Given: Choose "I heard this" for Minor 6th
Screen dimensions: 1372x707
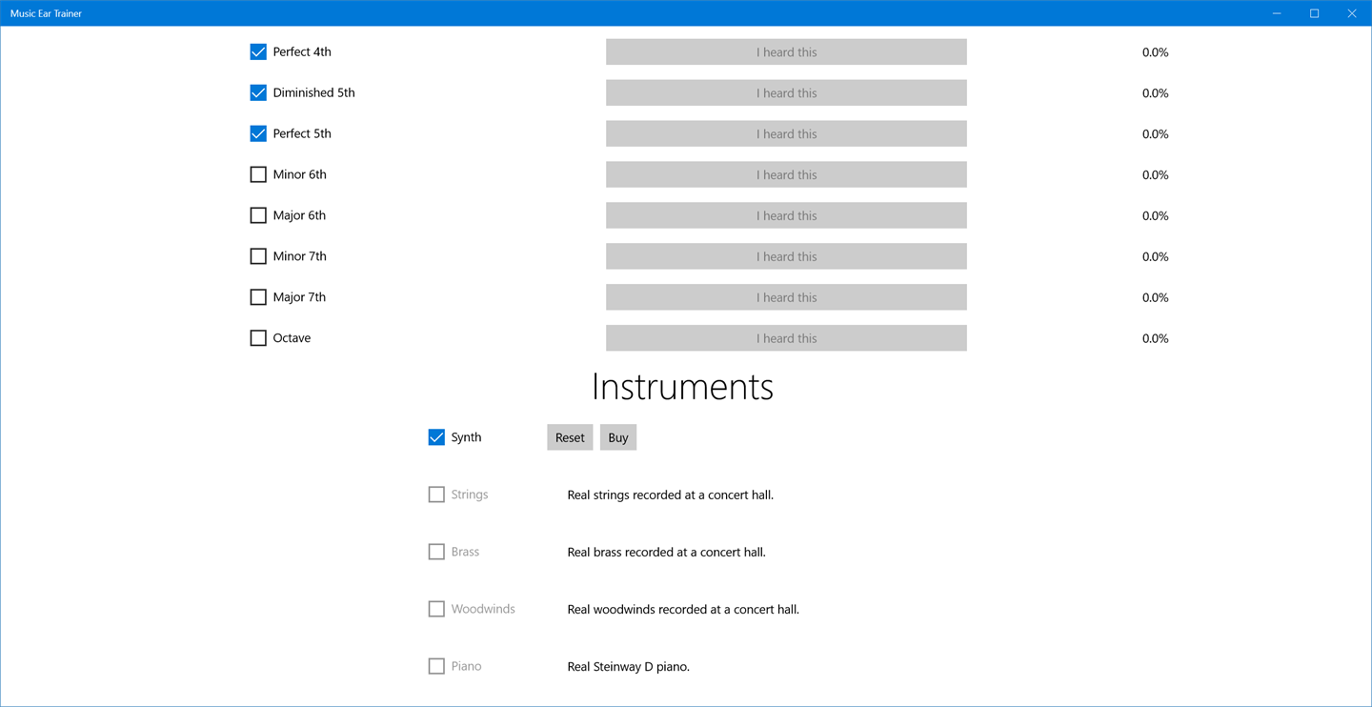Looking at the screenshot, I should (786, 175).
